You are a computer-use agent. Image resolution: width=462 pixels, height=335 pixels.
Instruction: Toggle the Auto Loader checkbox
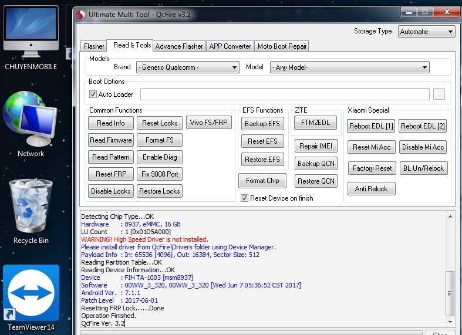tap(93, 94)
